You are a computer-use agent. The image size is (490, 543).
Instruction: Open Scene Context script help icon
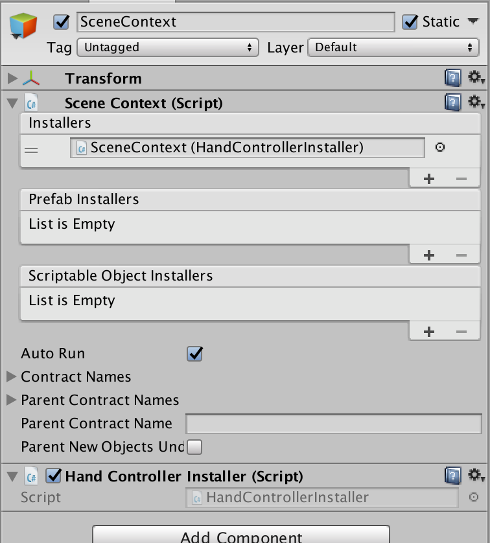click(452, 102)
